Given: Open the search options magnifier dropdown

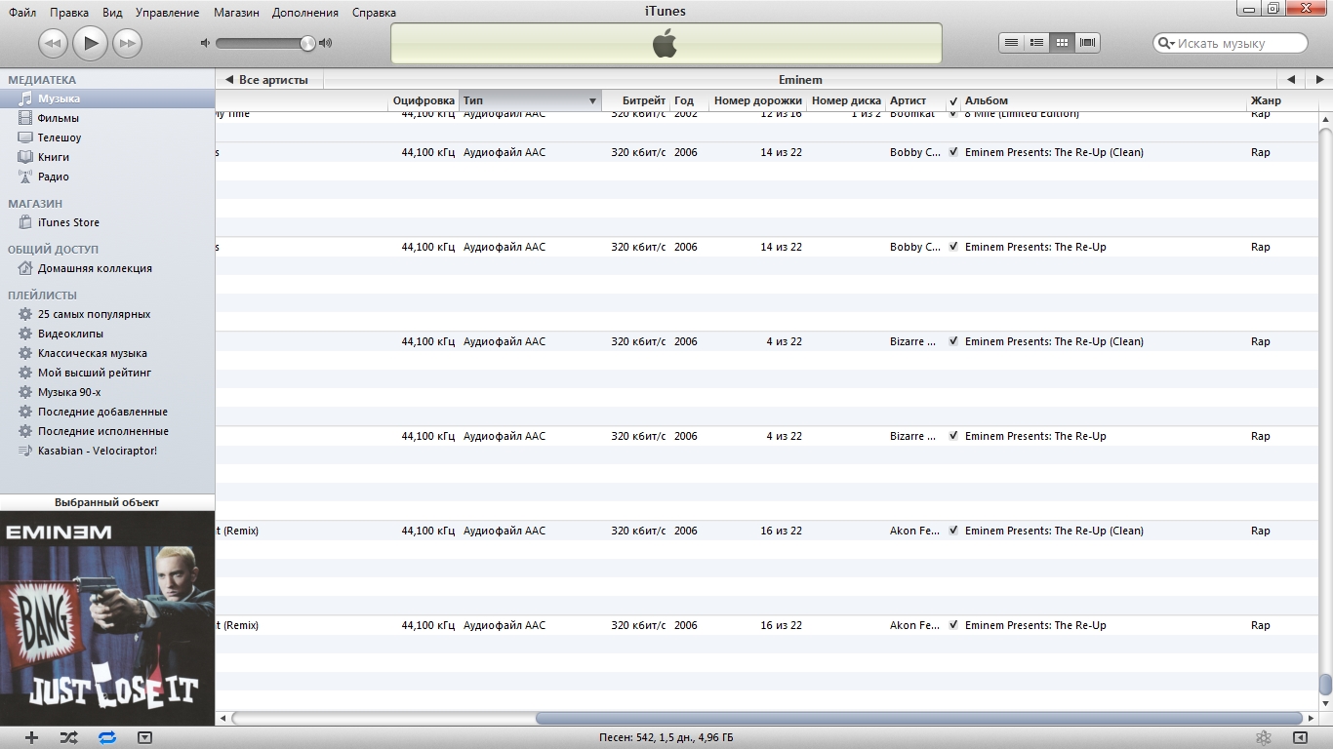Looking at the screenshot, I should (x=1166, y=43).
